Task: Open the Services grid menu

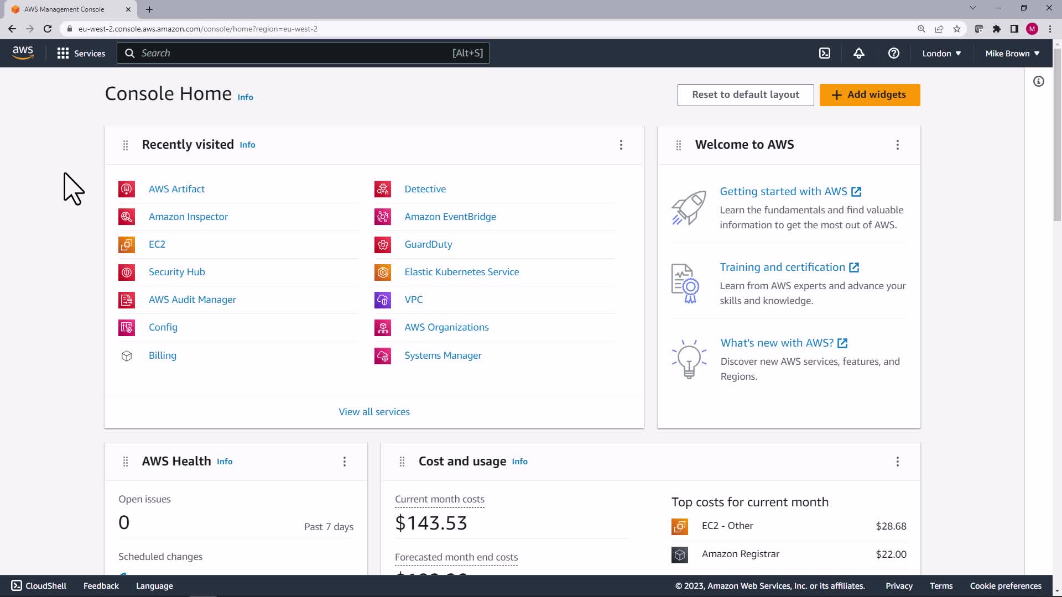Action: 81,53
